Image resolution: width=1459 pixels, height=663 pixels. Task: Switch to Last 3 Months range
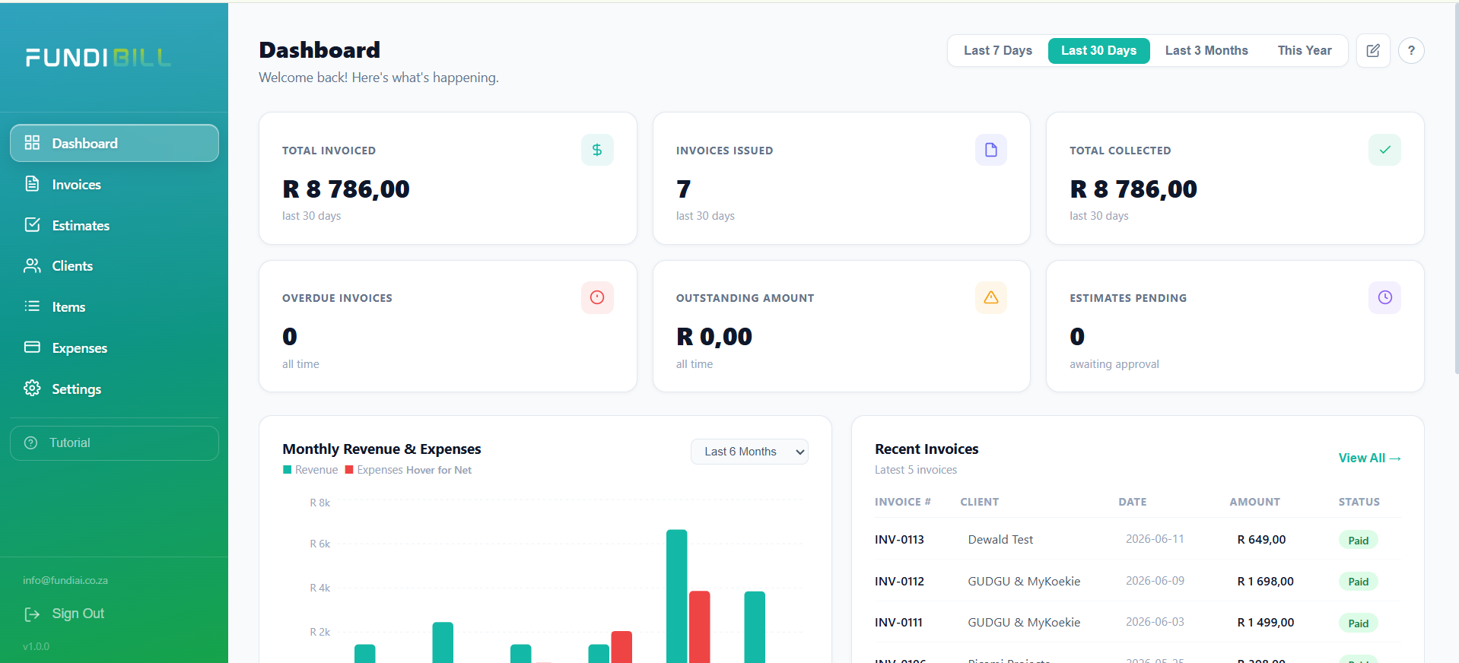[x=1206, y=51]
